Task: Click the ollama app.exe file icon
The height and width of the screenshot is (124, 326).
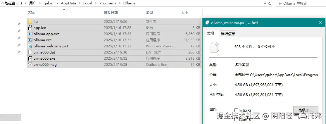Action: (x=30, y=34)
